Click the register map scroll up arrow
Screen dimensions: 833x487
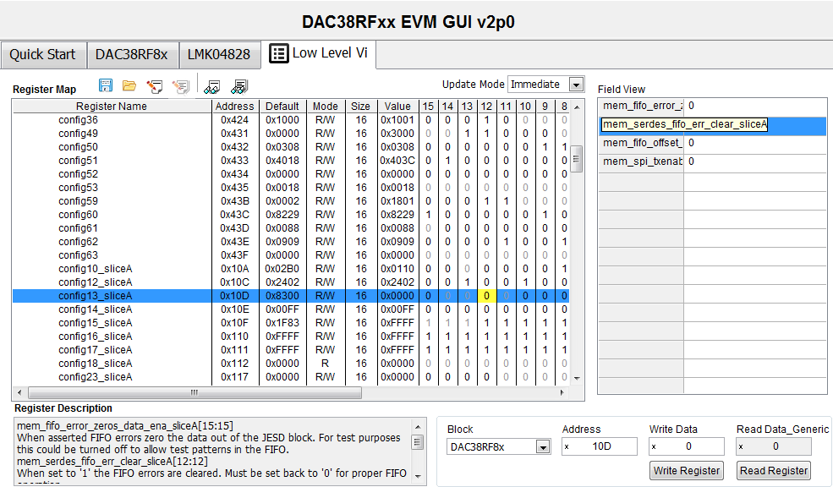[577, 107]
